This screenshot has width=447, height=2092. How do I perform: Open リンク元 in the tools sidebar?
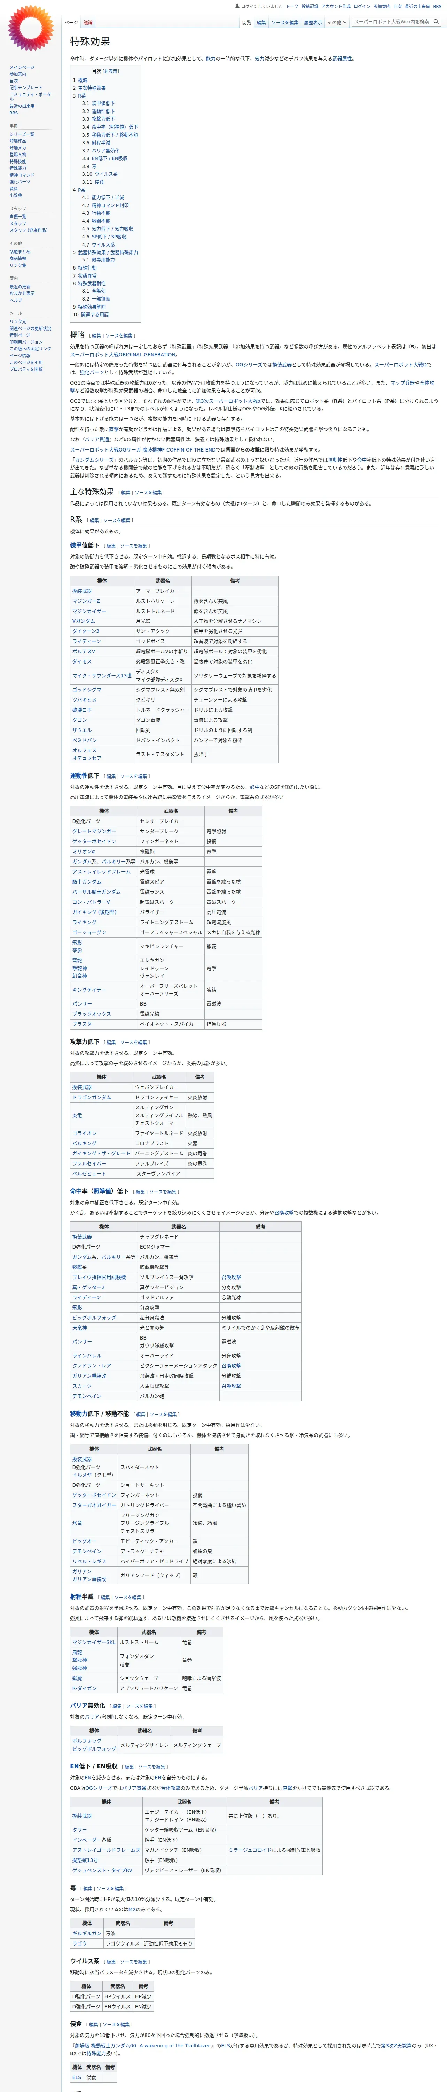pyautogui.click(x=18, y=321)
